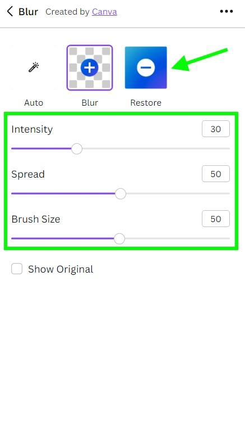Select the Auto mode label
The width and height of the screenshot is (245, 421).
coord(34,102)
